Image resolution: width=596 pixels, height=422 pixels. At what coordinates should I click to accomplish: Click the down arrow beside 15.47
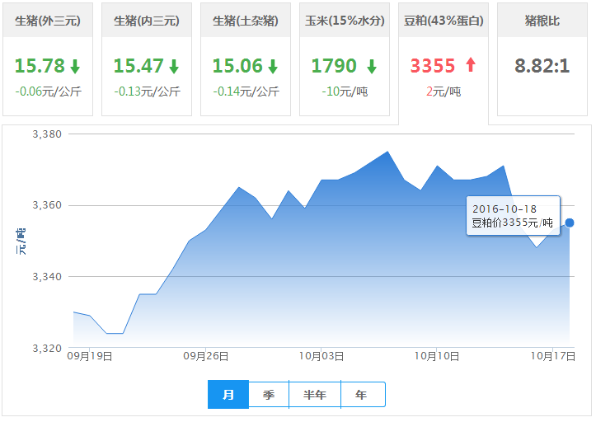point(174,66)
